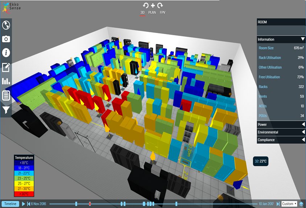The height and width of the screenshot is (208, 306).
Task: Click the edit pencil icon
Action: (6, 67)
